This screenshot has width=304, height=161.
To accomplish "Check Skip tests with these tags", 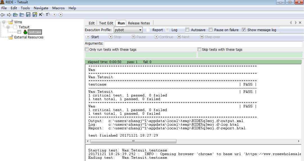I will [x=199, y=49].
